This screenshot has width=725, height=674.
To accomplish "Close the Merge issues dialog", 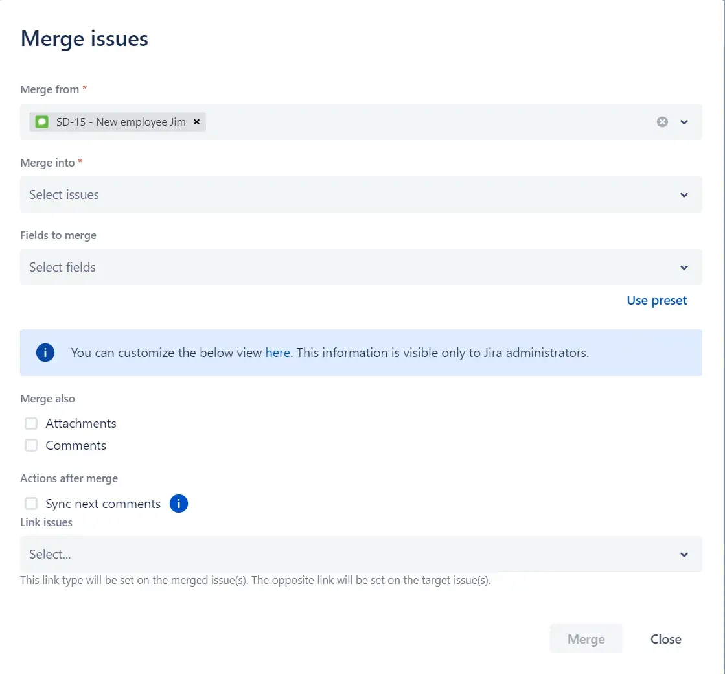I will [665, 639].
